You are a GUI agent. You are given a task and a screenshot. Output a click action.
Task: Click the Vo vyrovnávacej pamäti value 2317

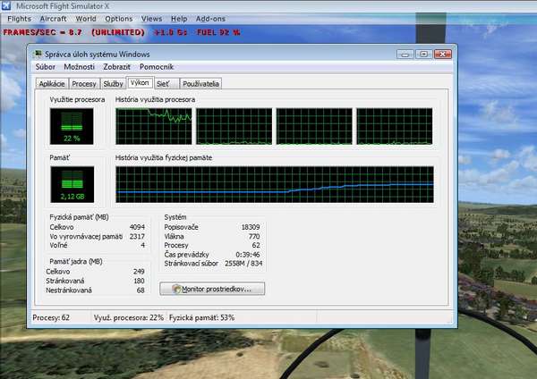(x=137, y=236)
